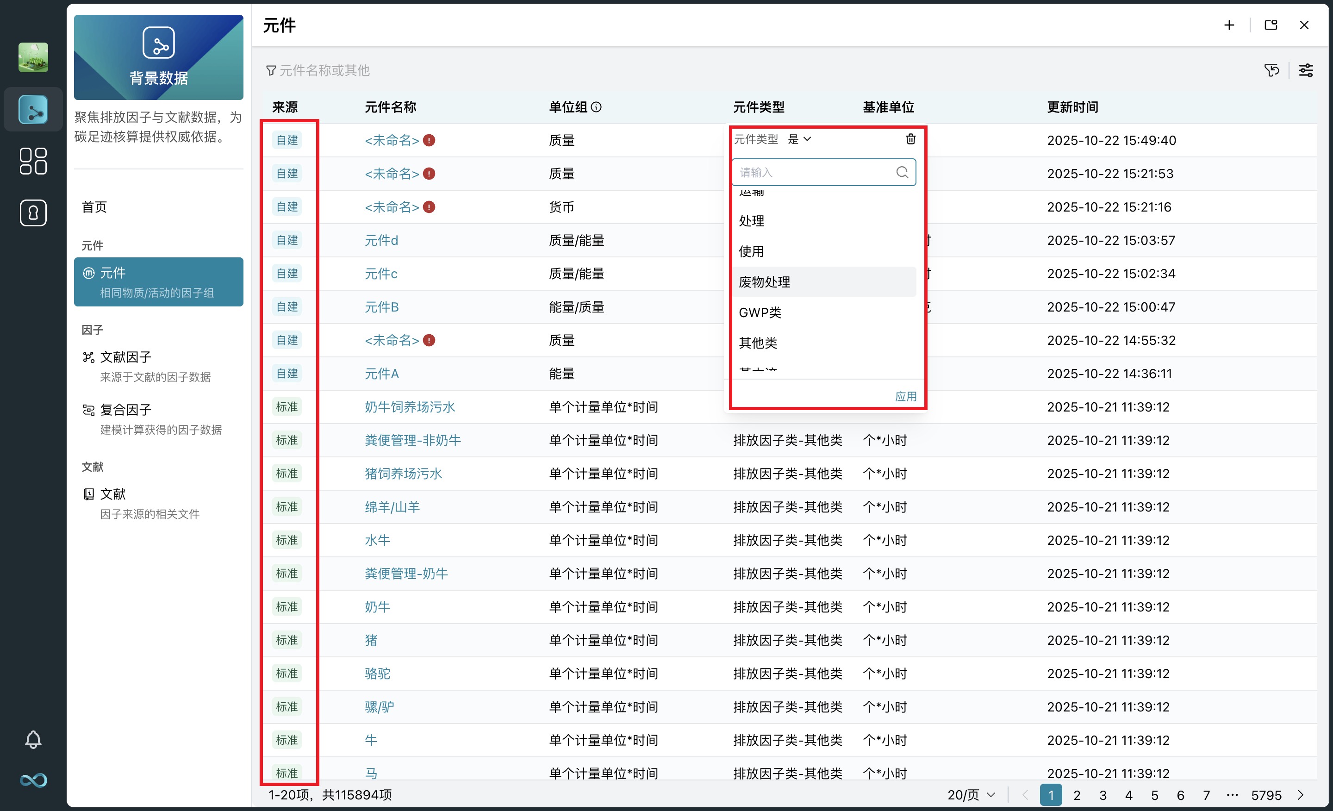This screenshot has height=811, width=1333.
Task: Open the 20/页 page size dropdown
Action: point(971,794)
